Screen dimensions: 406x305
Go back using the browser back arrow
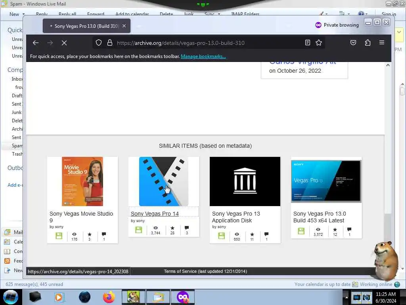(36, 43)
